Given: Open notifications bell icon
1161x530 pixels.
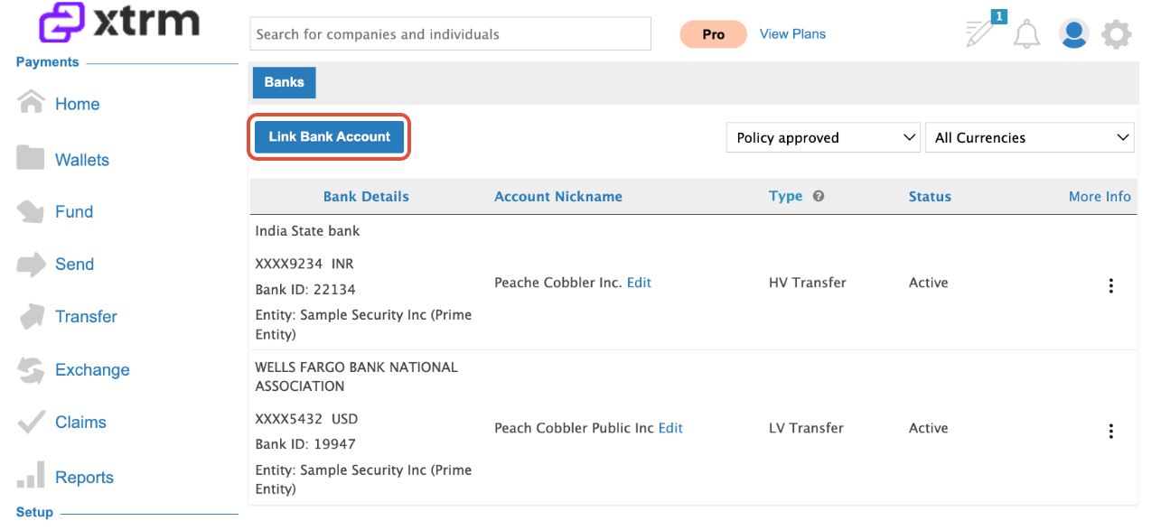Looking at the screenshot, I should point(1026,34).
